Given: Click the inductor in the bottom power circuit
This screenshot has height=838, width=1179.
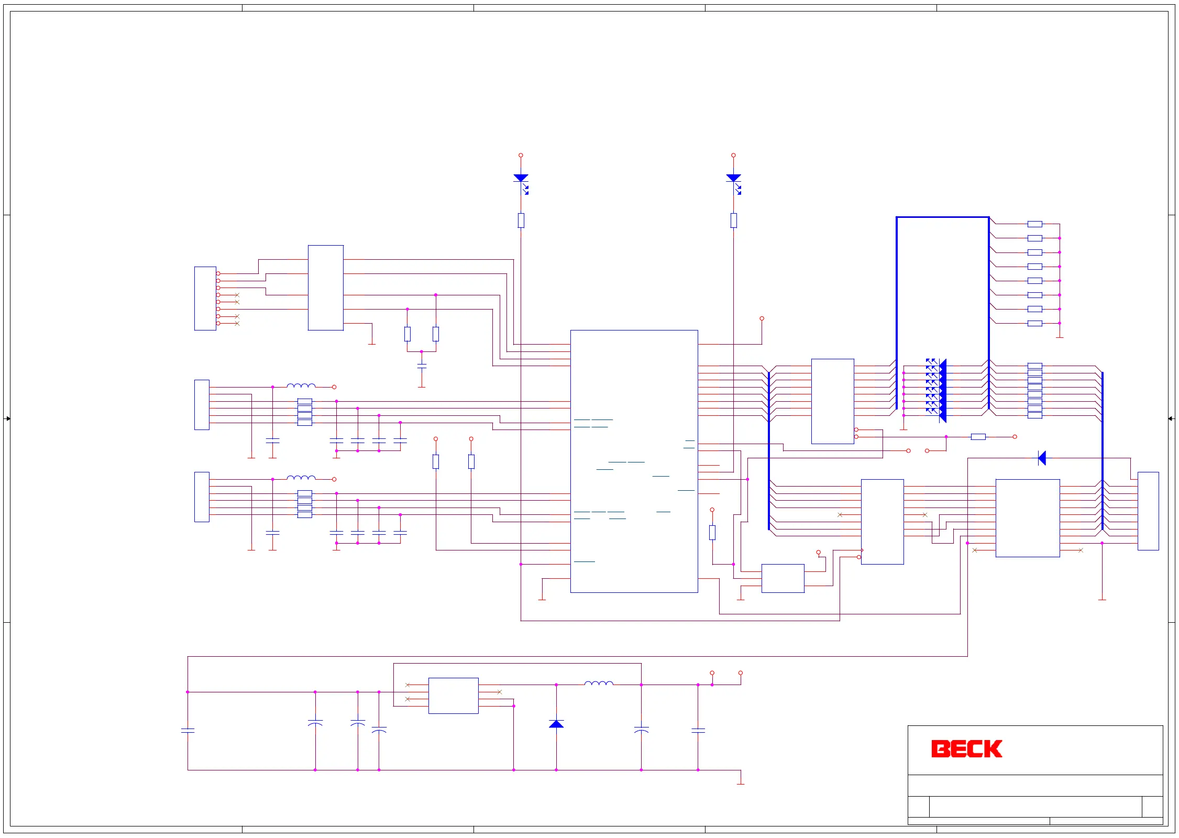Looking at the screenshot, I should 599,683.
